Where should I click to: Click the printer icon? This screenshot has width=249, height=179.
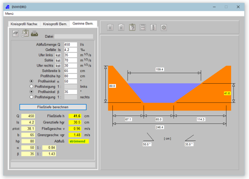[34, 33]
